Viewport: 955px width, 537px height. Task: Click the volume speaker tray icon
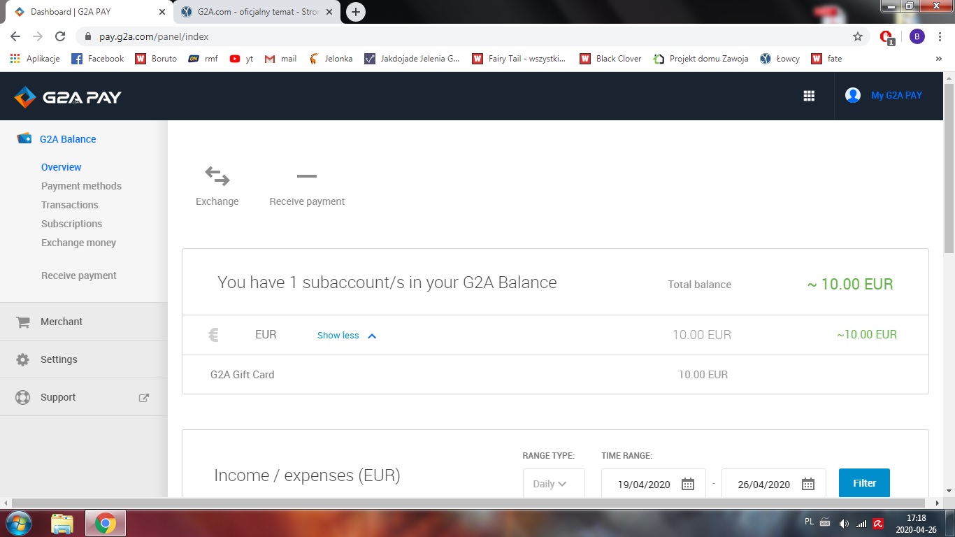pos(844,523)
